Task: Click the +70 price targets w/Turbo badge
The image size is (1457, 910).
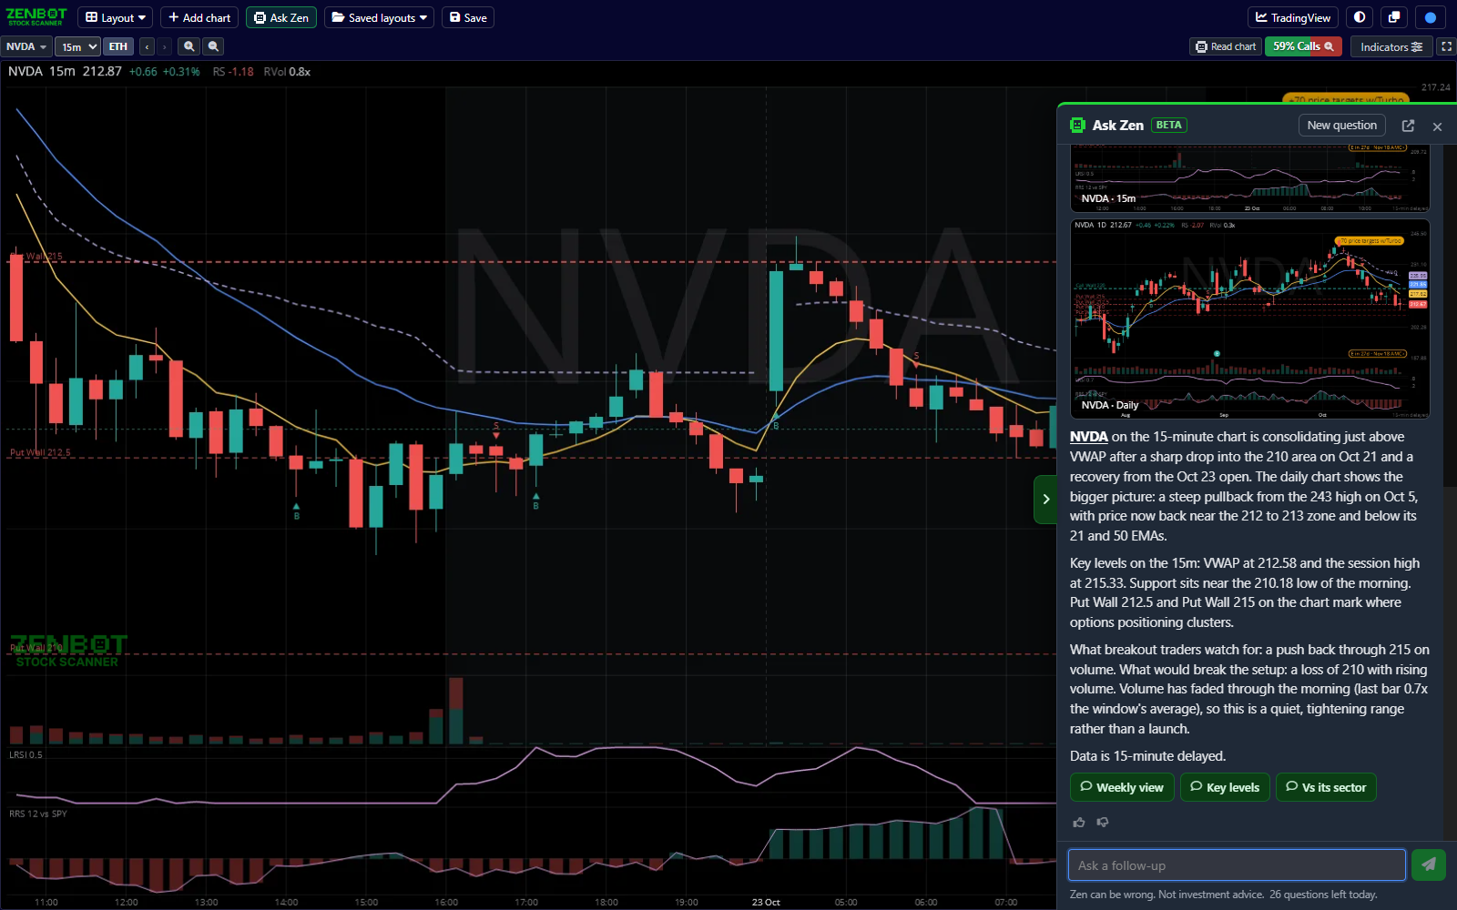Action: 1346,98
